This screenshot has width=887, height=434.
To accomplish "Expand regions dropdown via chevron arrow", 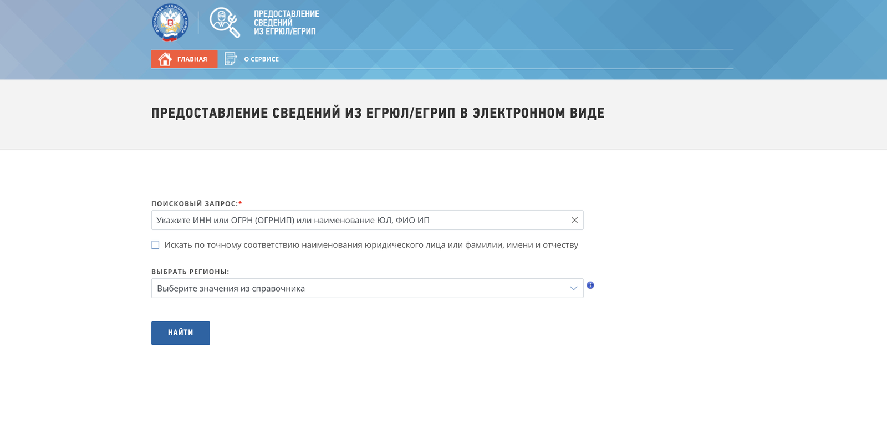I will 573,288.
